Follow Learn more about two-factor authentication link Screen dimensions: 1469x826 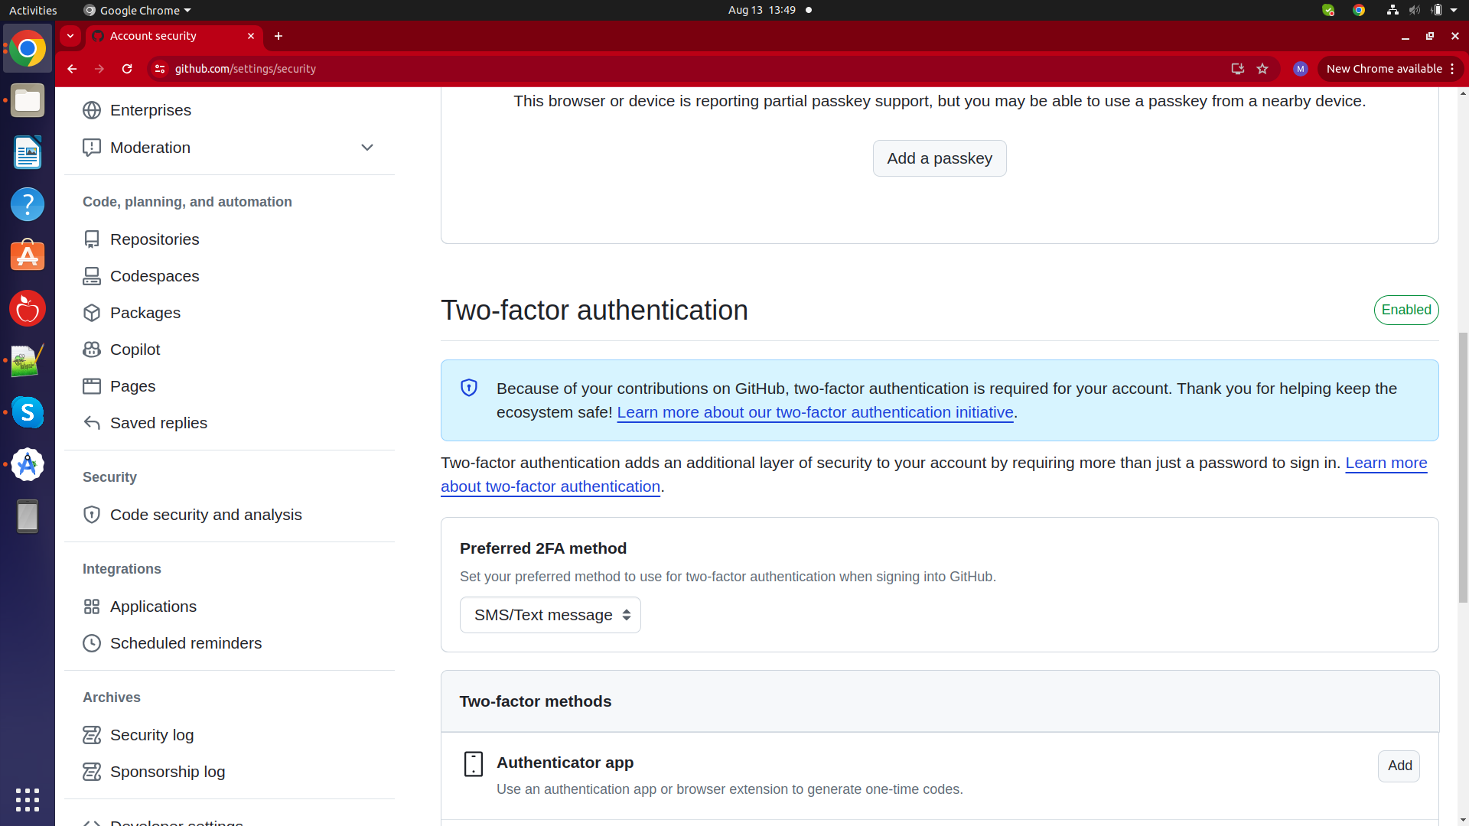click(1386, 463)
